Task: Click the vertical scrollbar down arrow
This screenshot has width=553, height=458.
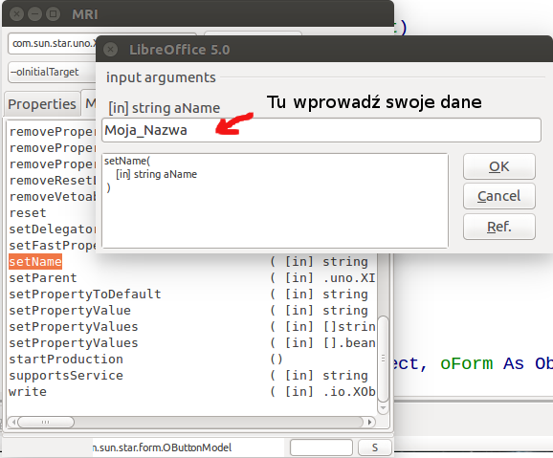Action: click(x=383, y=408)
